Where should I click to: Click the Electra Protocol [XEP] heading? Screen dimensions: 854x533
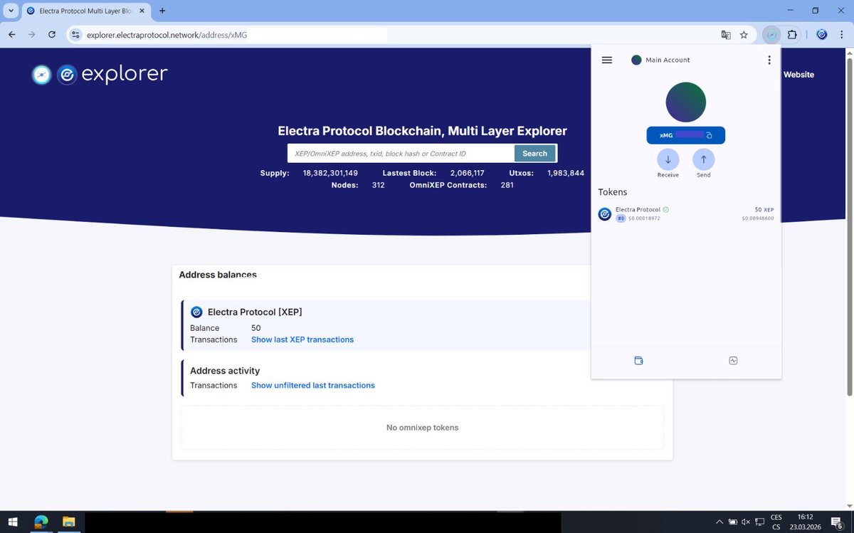(x=255, y=312)
